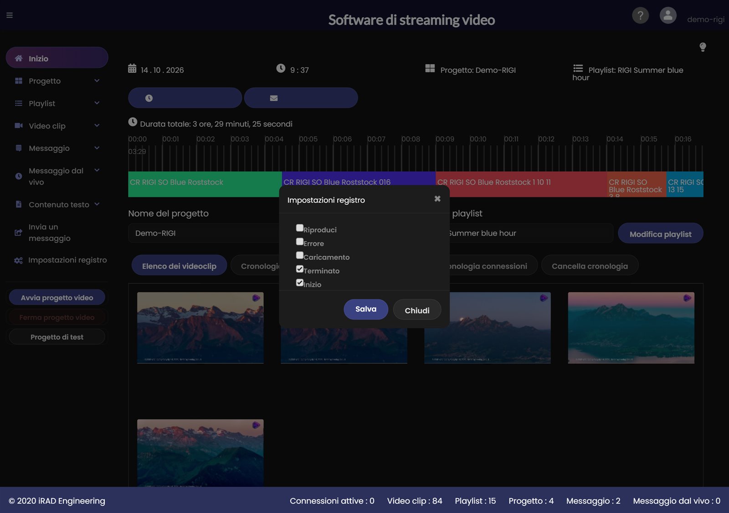Expand the Messaggio chevron

(97, 148)
